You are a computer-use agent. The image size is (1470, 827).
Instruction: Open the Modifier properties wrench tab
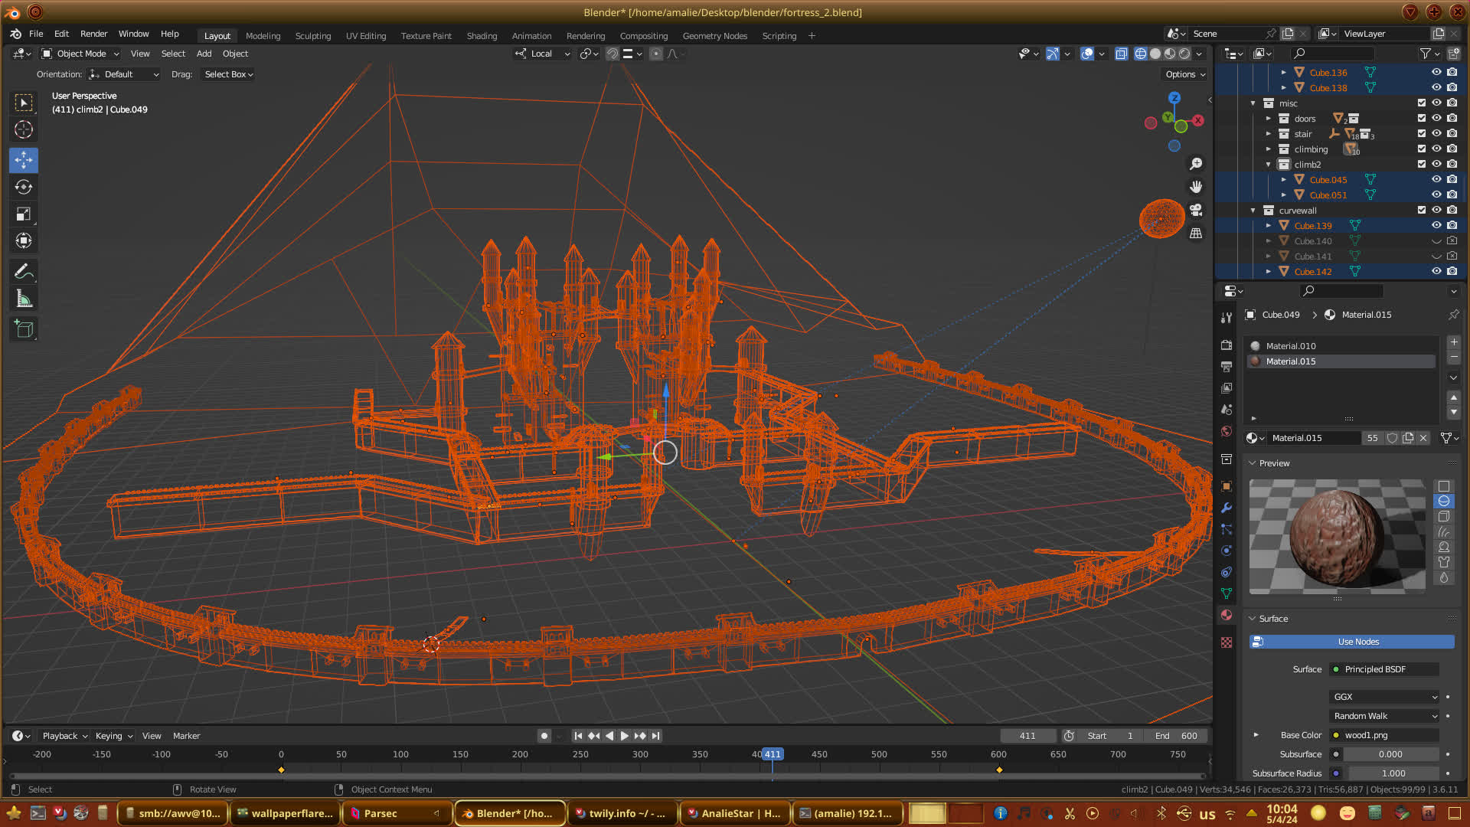tap(1227, 508)
